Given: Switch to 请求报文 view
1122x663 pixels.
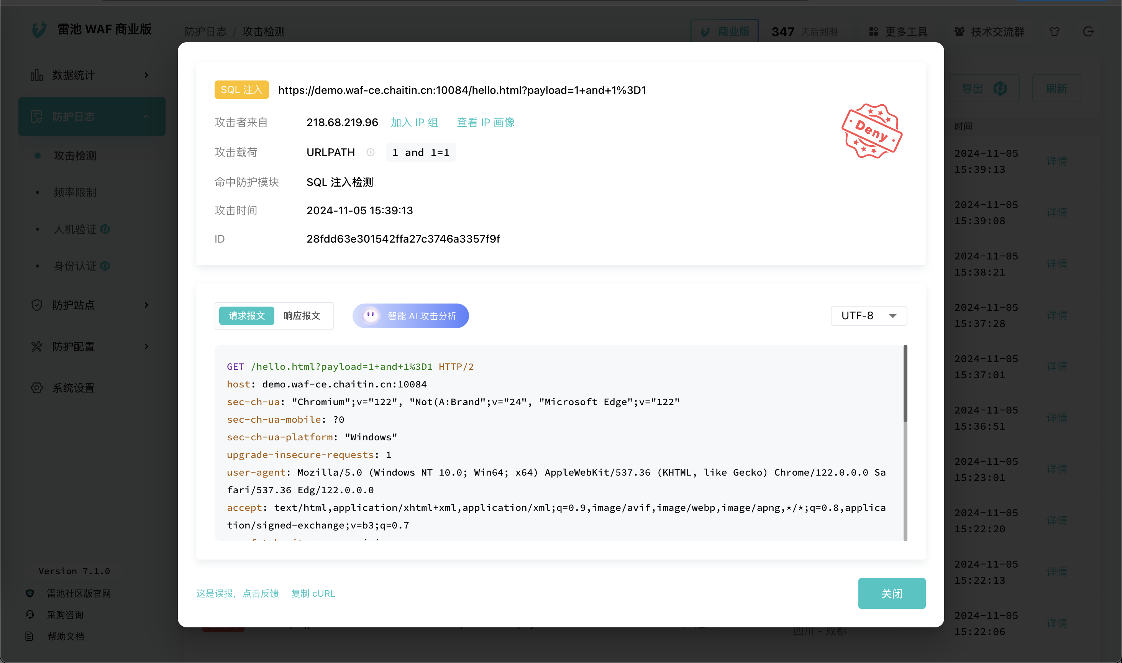Looking at the screenshot, I should tap(246, 316).
